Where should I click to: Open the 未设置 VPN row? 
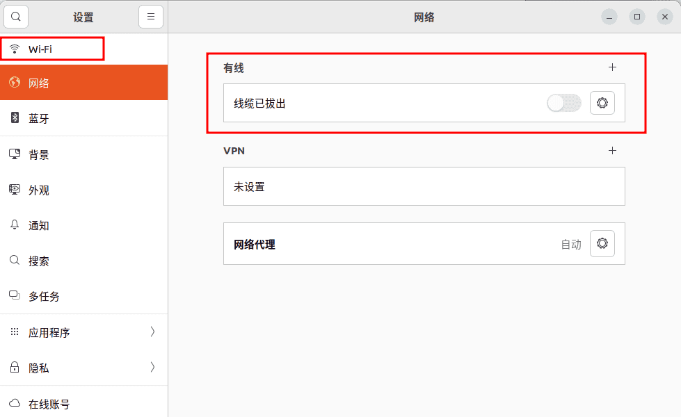point(423,186)
